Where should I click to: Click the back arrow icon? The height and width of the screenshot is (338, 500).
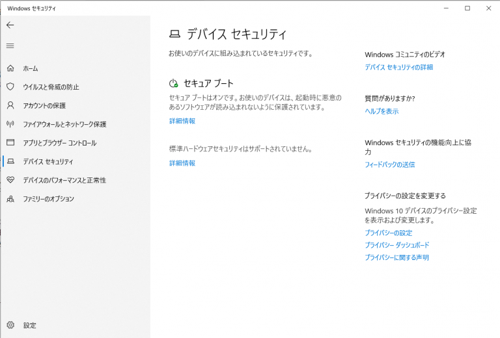pos(10,25)
